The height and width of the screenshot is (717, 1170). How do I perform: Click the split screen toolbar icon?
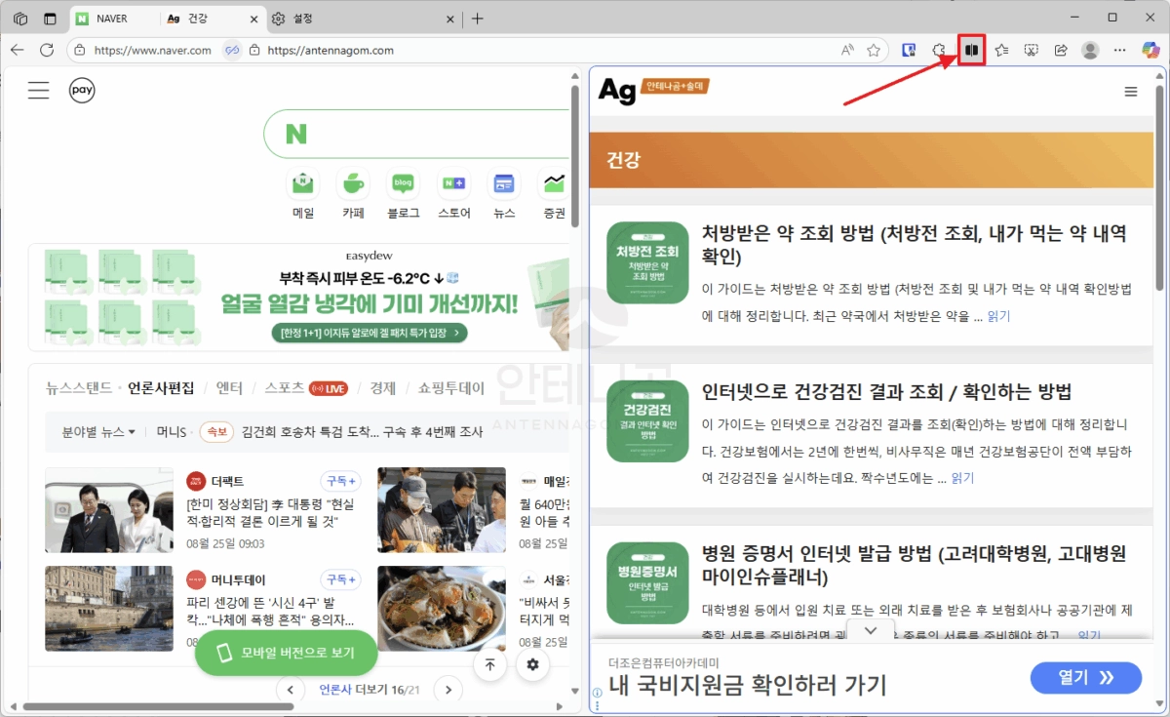pos(971,50)
